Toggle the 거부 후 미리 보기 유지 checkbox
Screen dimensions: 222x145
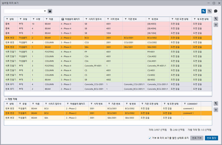point(150,138)
